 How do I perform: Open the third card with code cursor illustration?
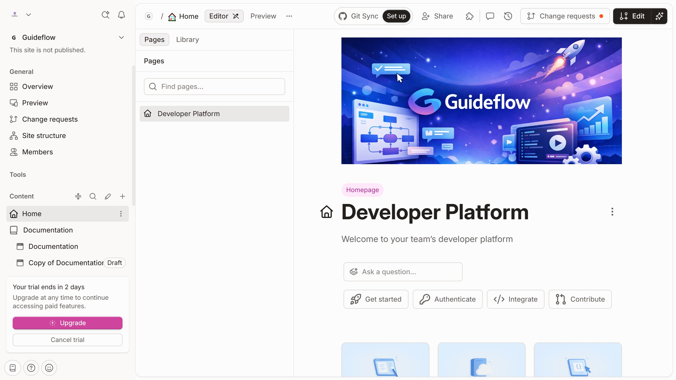pos(578,360)
